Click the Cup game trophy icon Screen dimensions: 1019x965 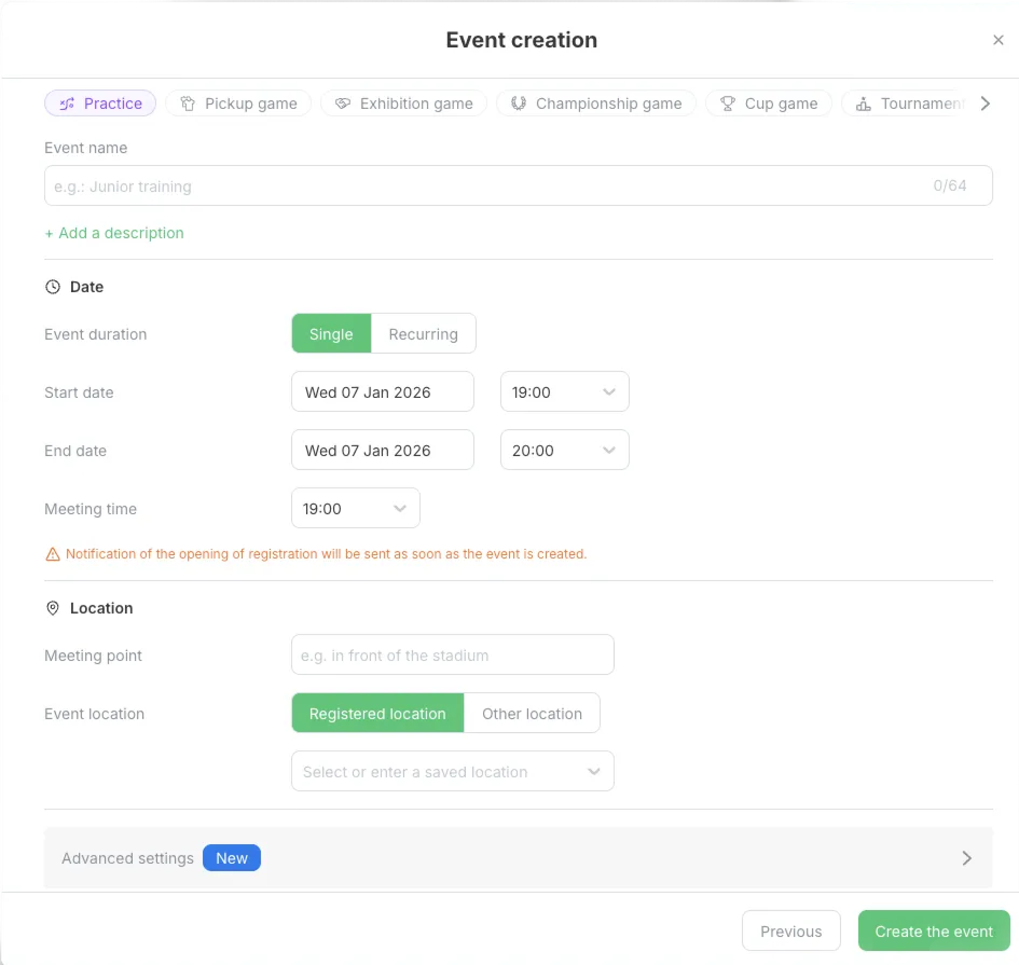click(728, 103)
